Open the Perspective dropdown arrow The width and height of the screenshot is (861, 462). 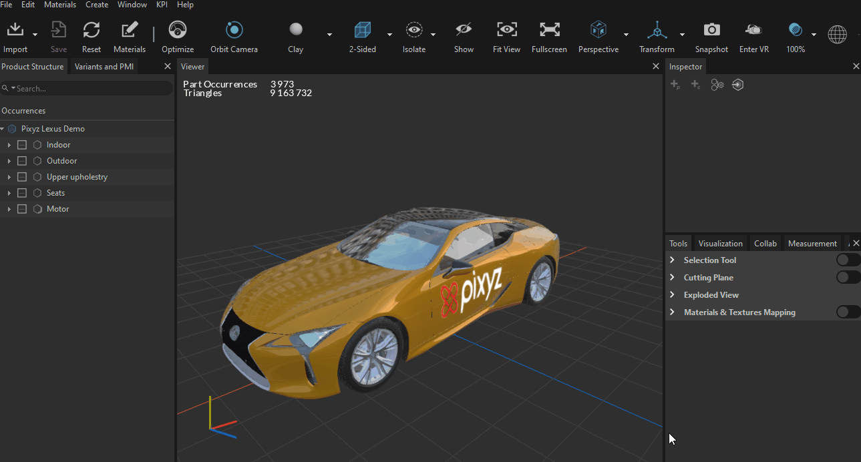pyautogui.click(x=626, y=35)
